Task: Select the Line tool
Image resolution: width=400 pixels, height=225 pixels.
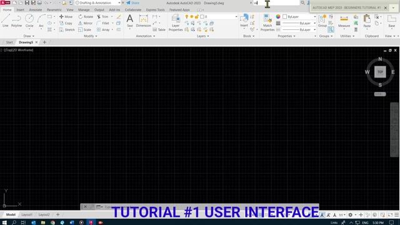Action: (6, 21)
